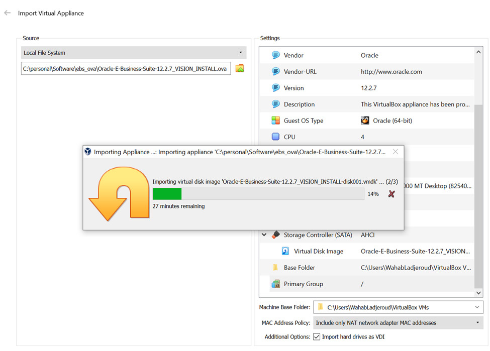Screen dimensions: 490x351
Task: Select the Version 12.2.7 row
Action: [x=367, y=88]
